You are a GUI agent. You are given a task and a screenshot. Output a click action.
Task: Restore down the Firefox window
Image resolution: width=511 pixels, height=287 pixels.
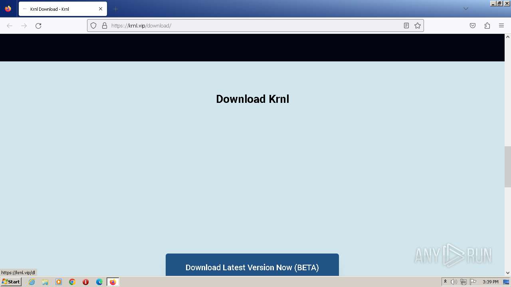pos(499,3)
